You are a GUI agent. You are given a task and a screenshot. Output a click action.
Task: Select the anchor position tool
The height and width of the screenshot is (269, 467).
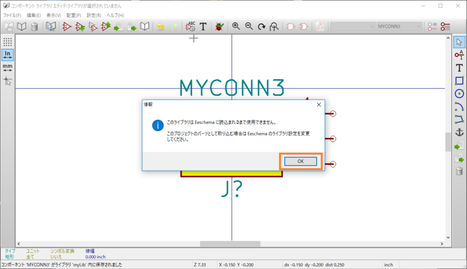coord(459,132)
